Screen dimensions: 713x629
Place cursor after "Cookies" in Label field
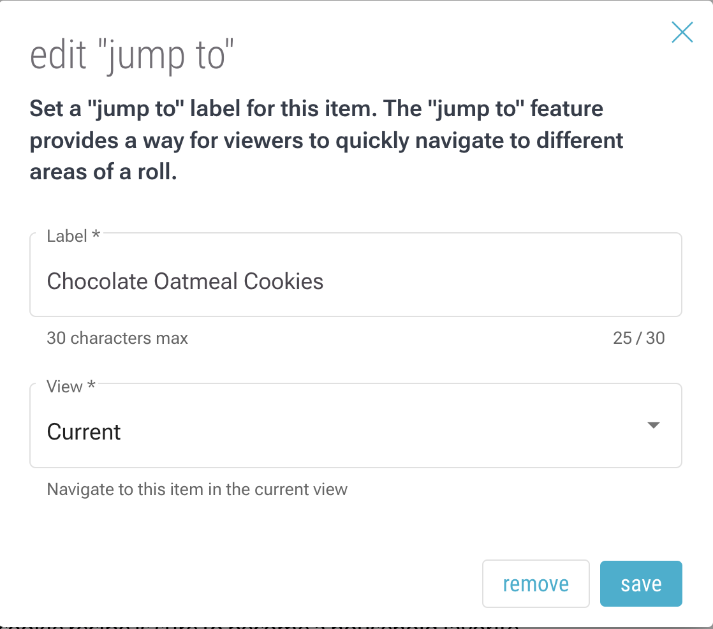[325, 281]
